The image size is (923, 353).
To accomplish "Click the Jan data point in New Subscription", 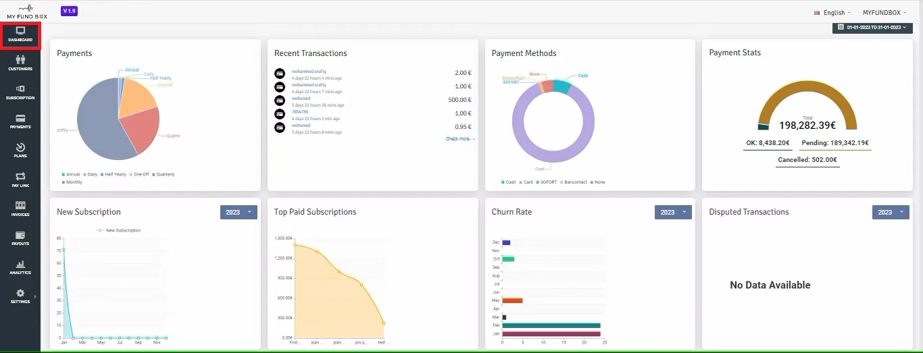I will pos(64,250).
